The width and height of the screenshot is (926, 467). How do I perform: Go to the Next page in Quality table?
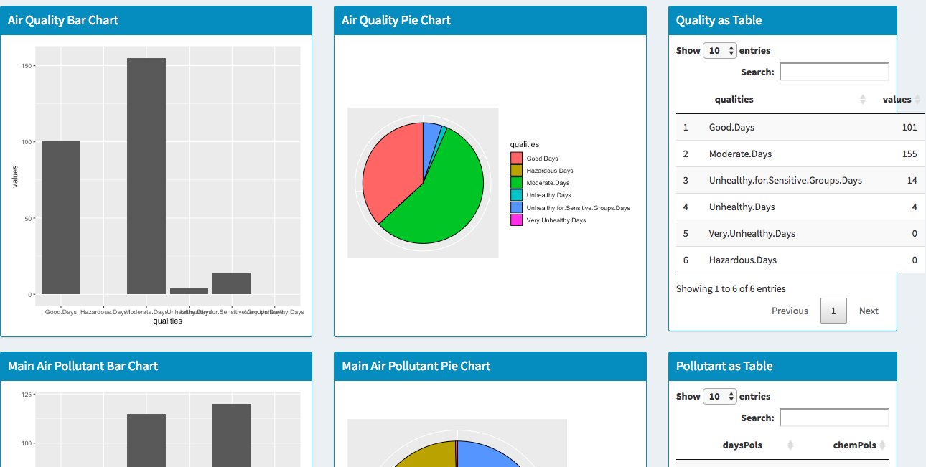(x=869, y=311)
